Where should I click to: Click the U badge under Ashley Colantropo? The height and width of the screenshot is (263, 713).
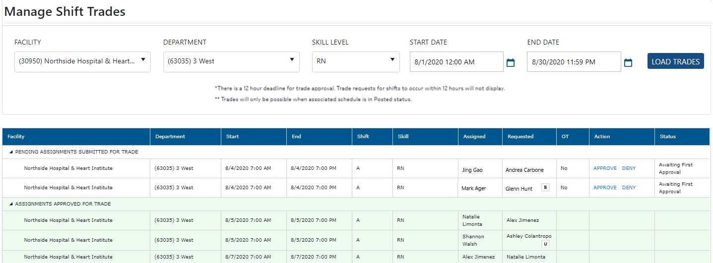[x=545, y=244]
